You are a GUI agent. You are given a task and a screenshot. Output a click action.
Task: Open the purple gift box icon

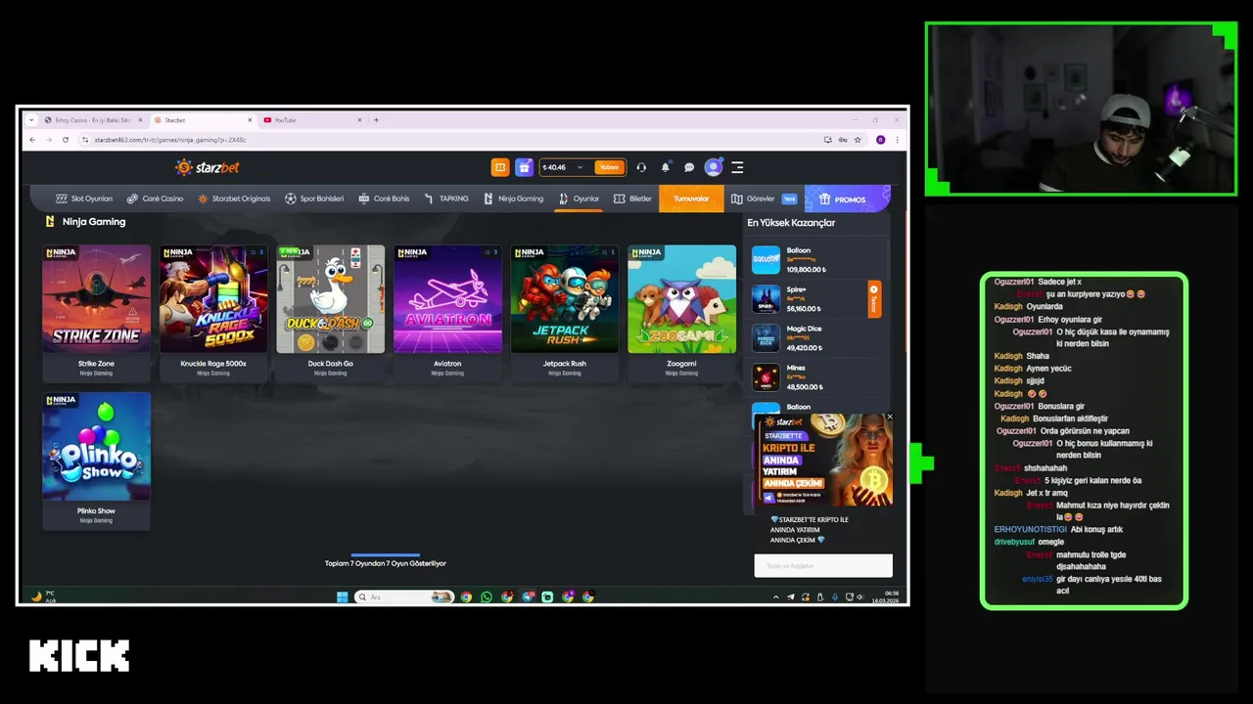click(x=524, y=167)
